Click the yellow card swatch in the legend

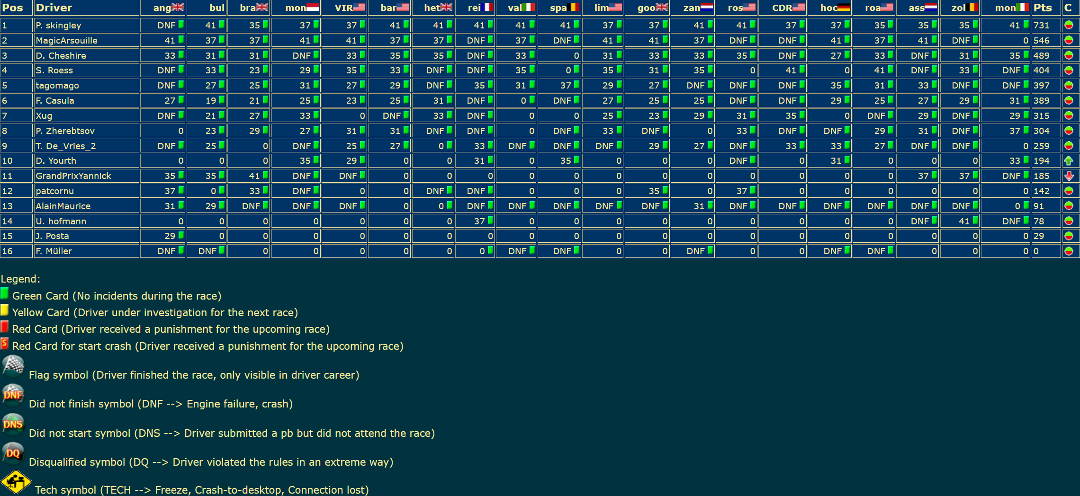(x=5, y=310)
